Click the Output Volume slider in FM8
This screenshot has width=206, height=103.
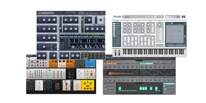[x=153, y=28]
